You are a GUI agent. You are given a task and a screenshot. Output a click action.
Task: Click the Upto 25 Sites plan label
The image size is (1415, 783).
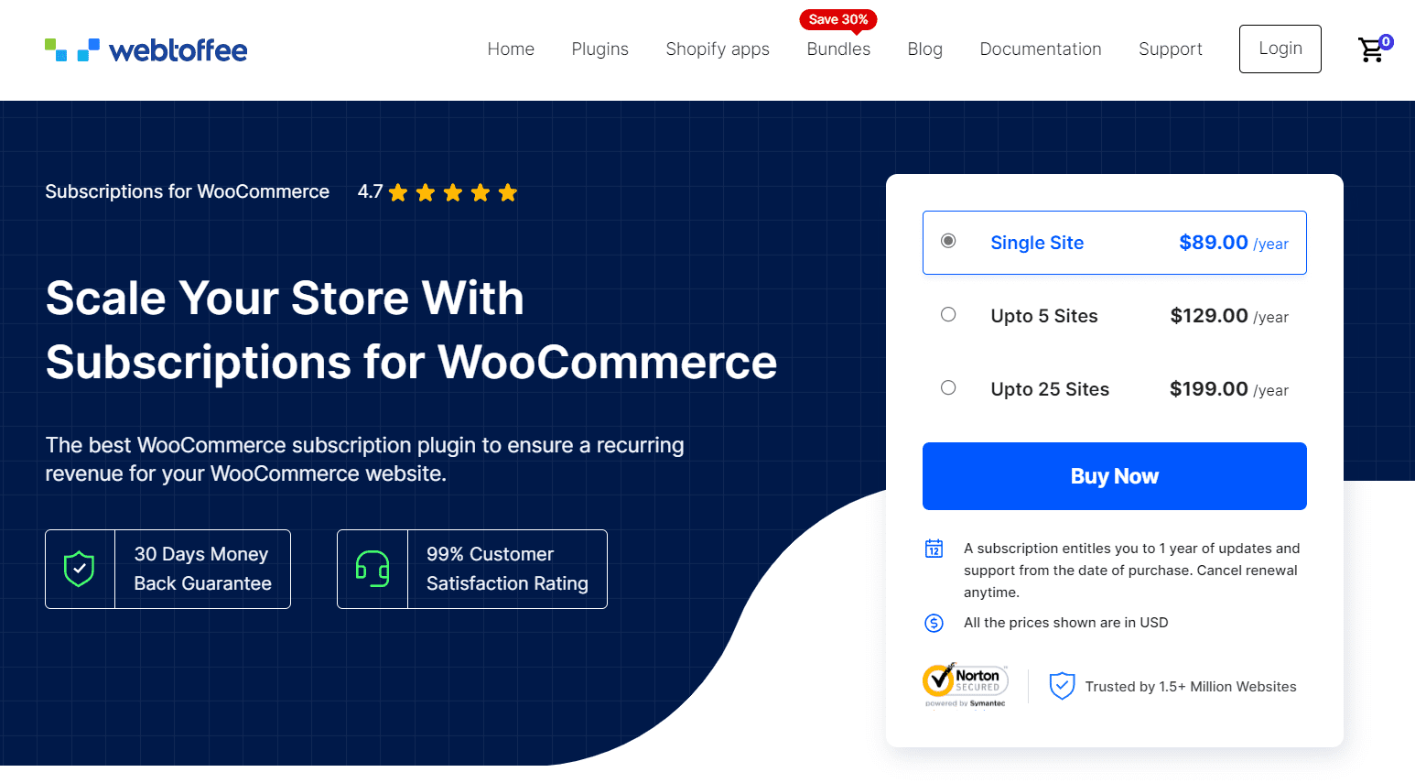[x=1050, y=389]
